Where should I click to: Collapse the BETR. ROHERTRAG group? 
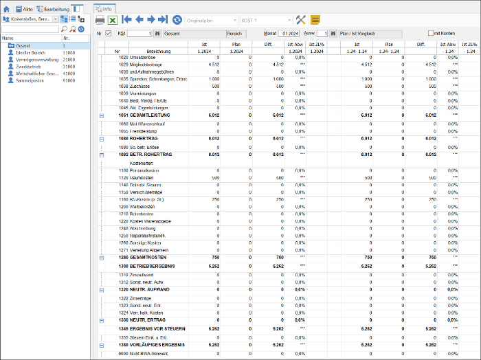(102, 155)
